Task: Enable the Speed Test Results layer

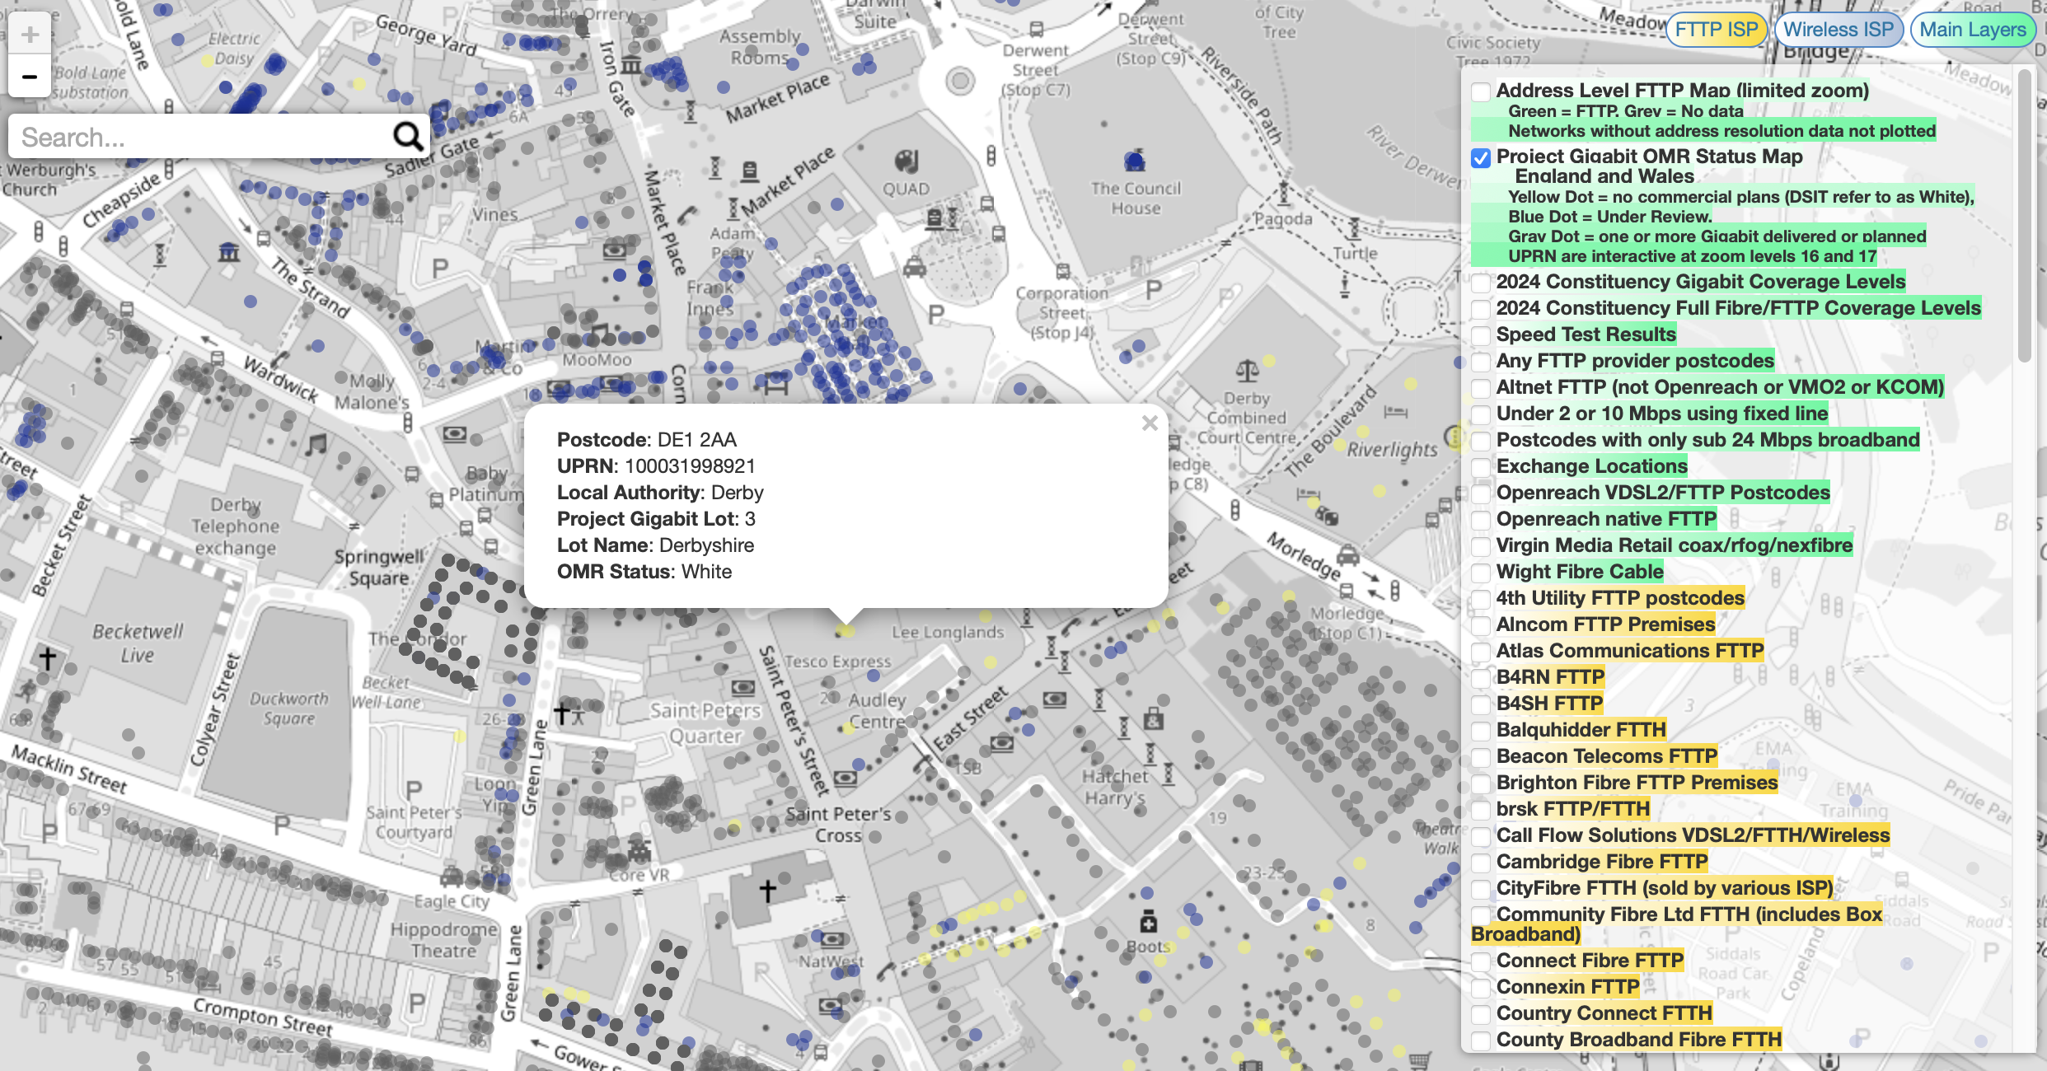Action: point(1481,335)
